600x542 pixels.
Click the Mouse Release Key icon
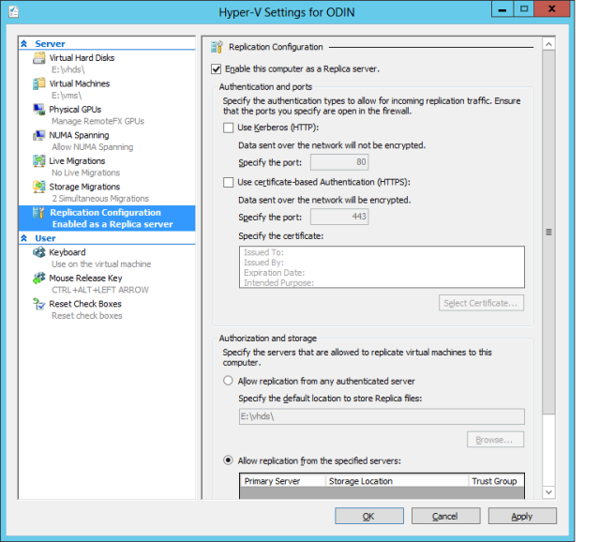tap(38, 278)
